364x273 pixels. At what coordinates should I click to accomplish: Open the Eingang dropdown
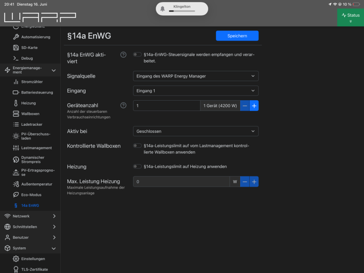click(196, 91)
